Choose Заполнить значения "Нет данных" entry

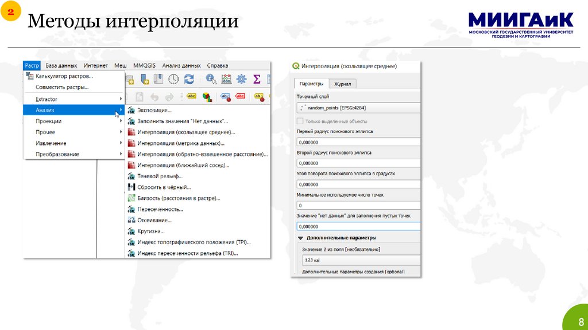click(x=183, y=121)
